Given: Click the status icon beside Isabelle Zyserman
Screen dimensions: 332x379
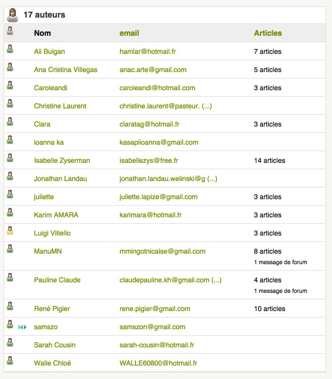Looking at the screenshot, I should (10, 158).
